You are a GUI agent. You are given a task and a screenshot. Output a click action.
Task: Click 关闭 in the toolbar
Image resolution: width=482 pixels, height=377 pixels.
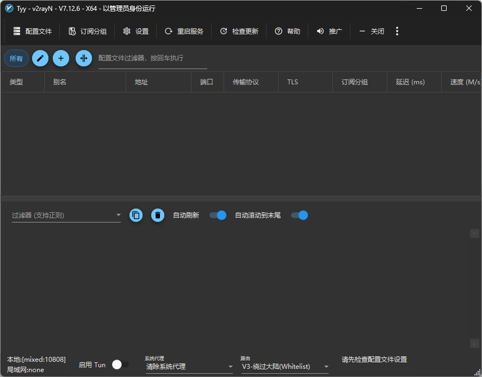point(372,32)
